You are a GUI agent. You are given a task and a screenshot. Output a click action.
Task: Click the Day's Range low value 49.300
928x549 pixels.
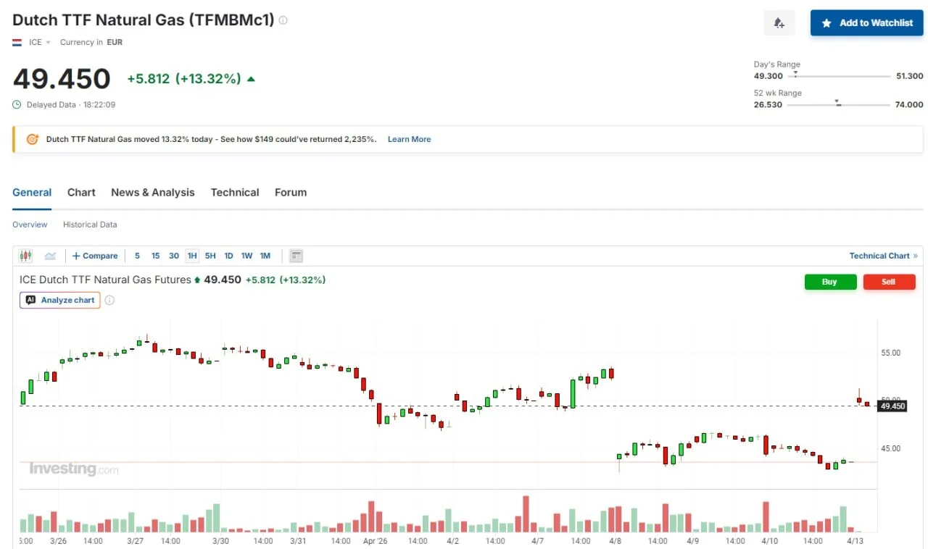[768, 76]
